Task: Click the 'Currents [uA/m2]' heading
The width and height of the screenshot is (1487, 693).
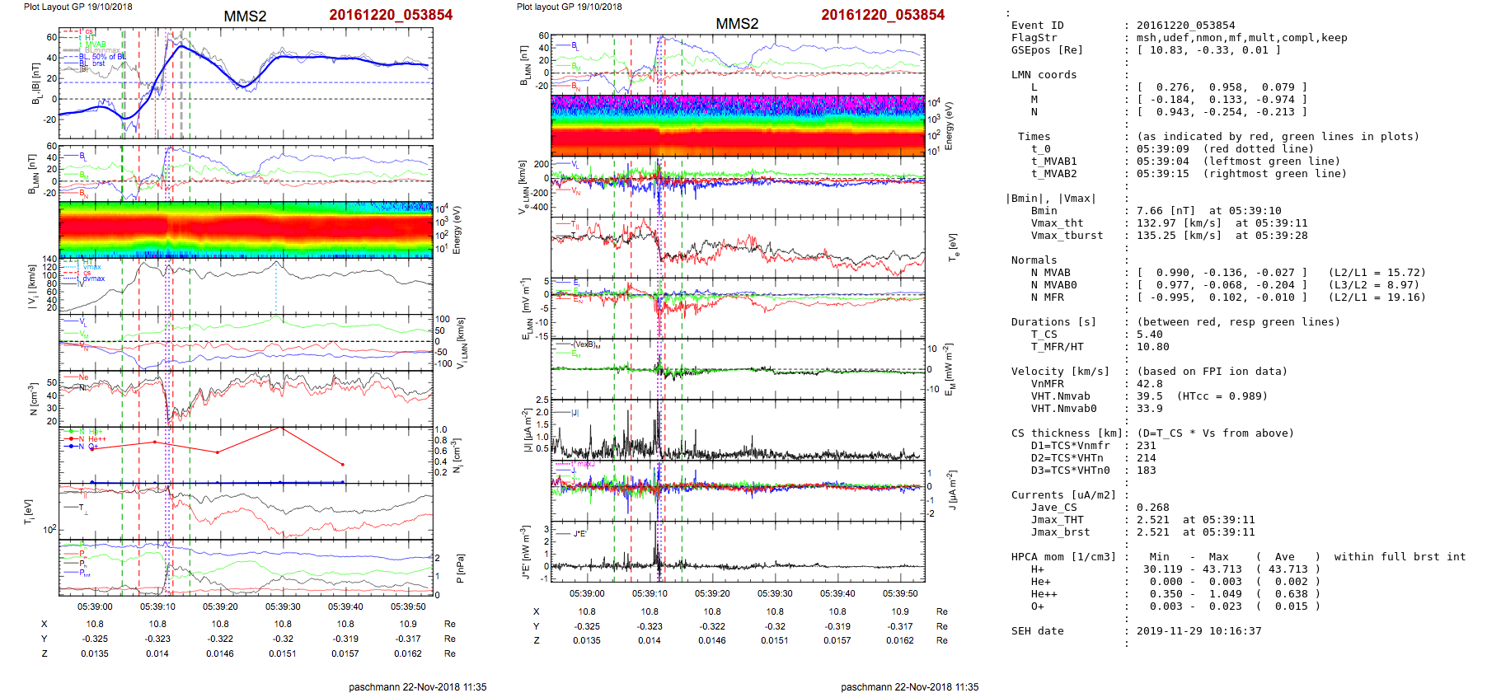Action: [1063, 495]
